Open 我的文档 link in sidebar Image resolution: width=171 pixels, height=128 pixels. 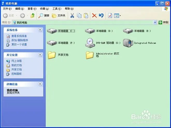coord(17,65)
